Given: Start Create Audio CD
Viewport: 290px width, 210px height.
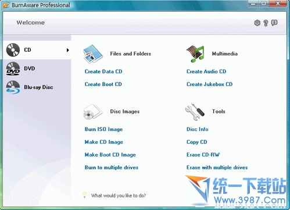Looking at the screenshot, I should [206, 72].
